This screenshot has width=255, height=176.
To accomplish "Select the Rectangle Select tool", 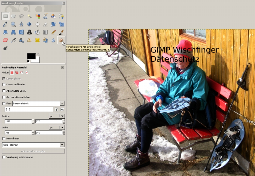I will coord(5,16).
